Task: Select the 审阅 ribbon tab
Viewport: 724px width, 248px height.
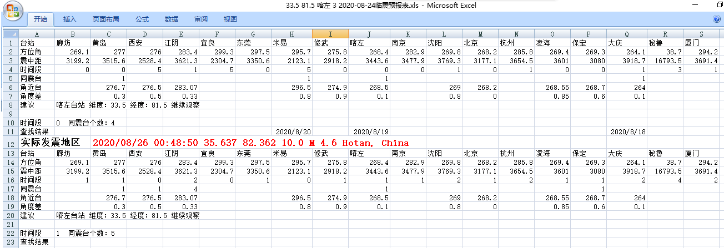Action: point(201,19)
